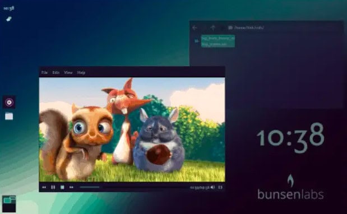Click the top-left panel clock
Image resolution: width=347 pixels, height=214 pixels.
9,8
